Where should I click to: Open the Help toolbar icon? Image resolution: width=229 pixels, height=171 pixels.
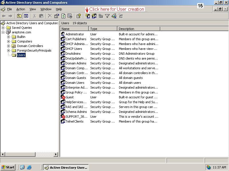pos(78,16)
